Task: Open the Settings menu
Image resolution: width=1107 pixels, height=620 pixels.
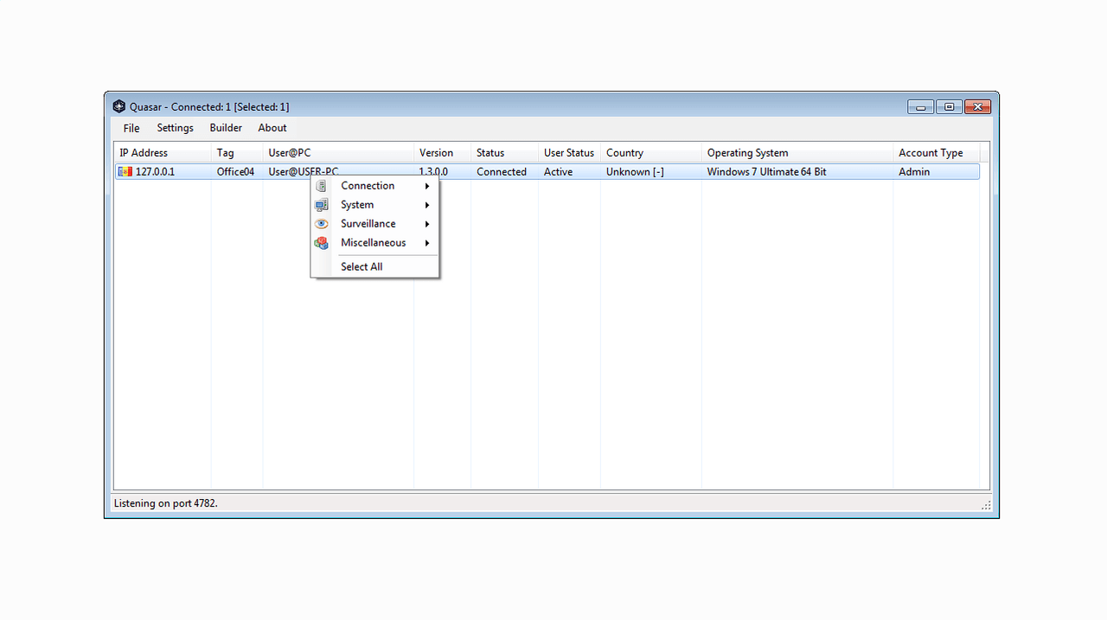Action: [x=175, y=127]
